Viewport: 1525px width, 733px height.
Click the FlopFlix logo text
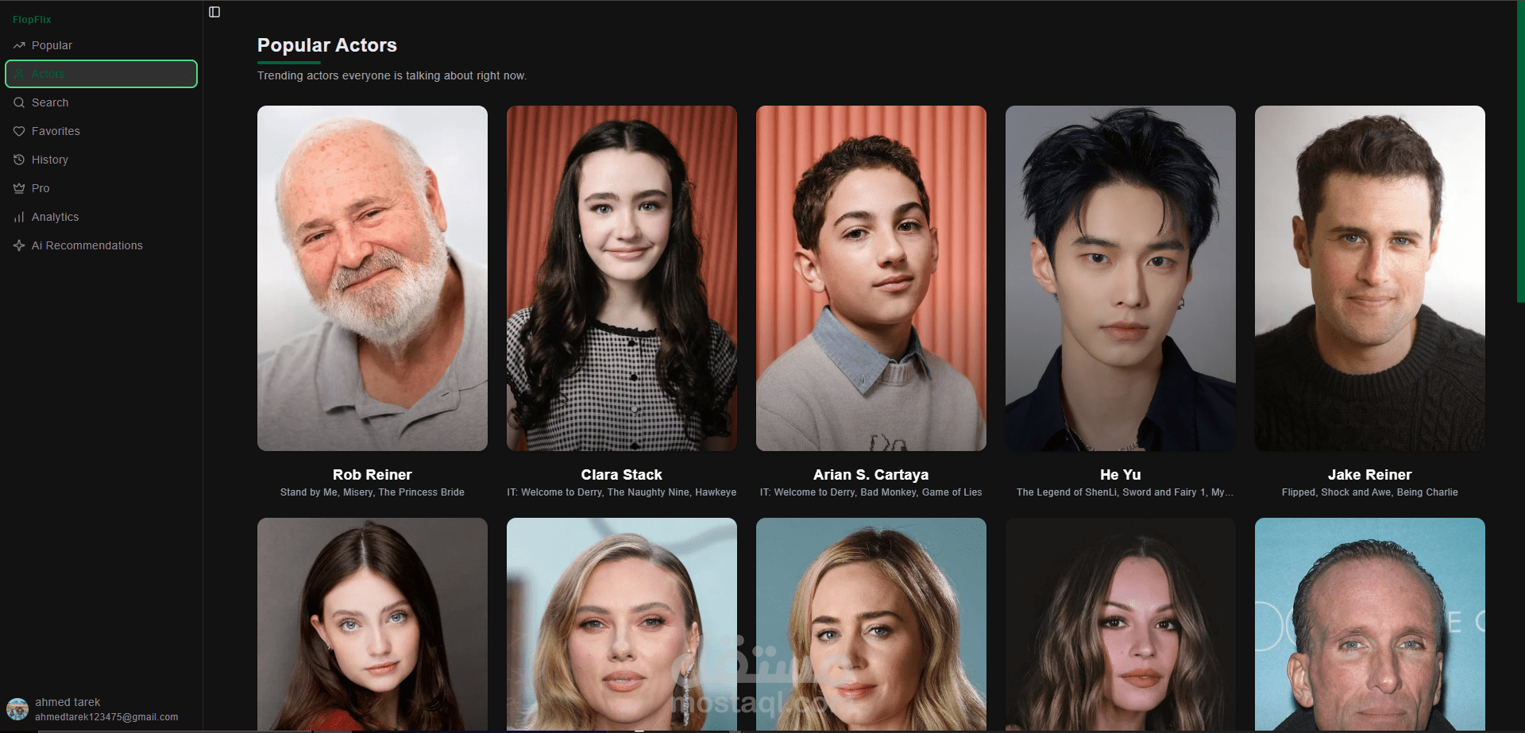32,19
